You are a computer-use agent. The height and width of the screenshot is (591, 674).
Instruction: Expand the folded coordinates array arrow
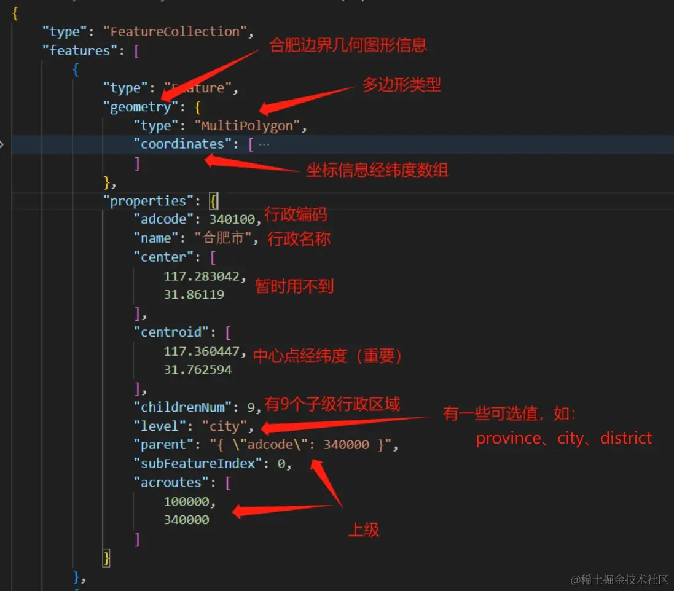(2, 144)
